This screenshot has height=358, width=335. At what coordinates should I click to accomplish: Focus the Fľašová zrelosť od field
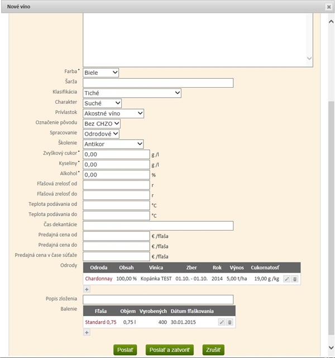116,185
